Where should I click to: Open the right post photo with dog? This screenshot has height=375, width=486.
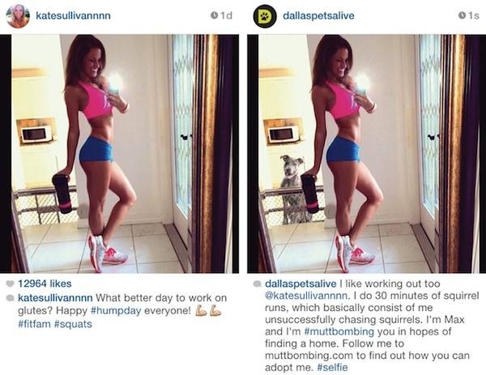pos(366,154)
